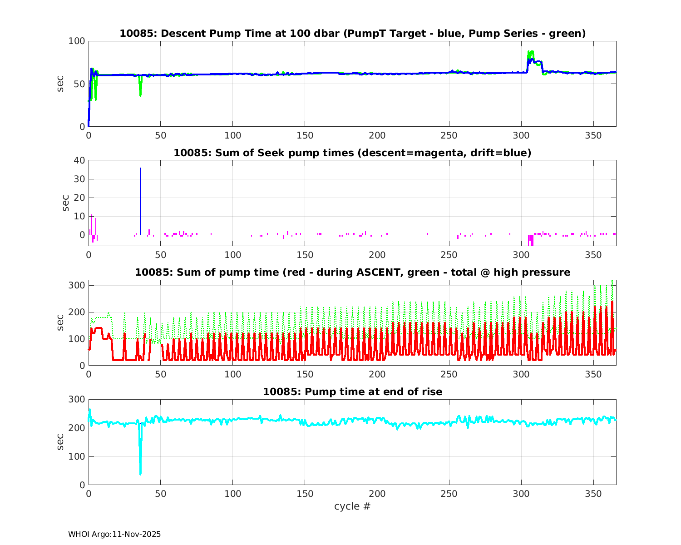Click the Pump time at end of rise title
The image size is (681, 545).
click(x=352, y=391)
